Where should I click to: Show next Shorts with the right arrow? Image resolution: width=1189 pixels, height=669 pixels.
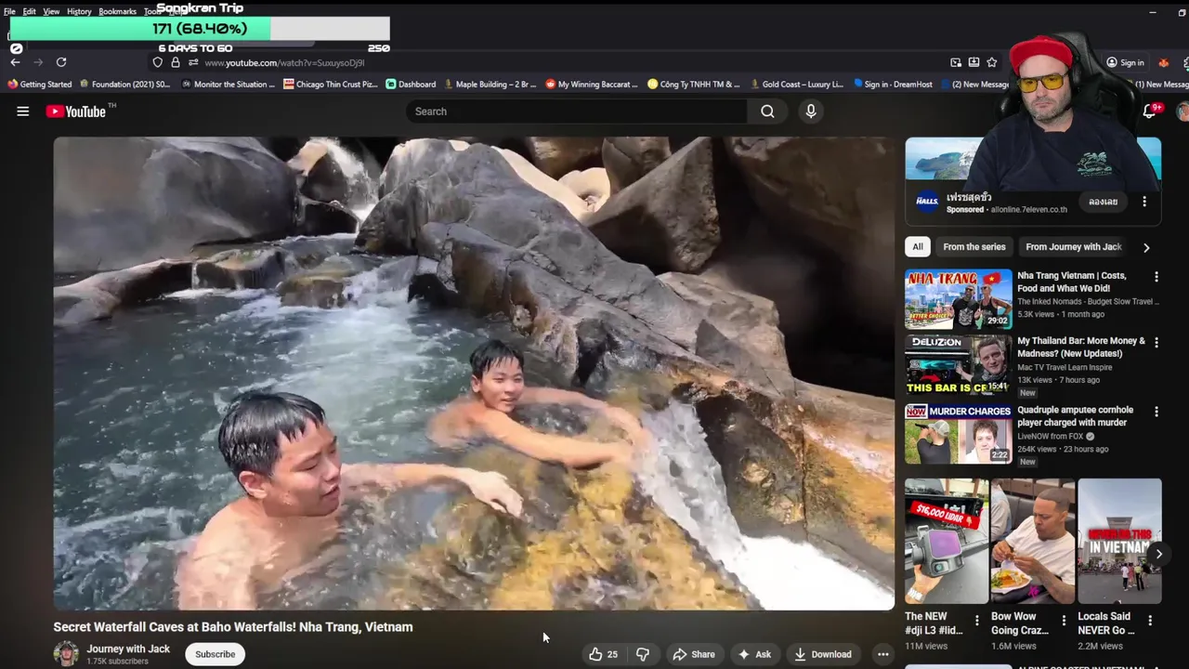coord(1158,555)
